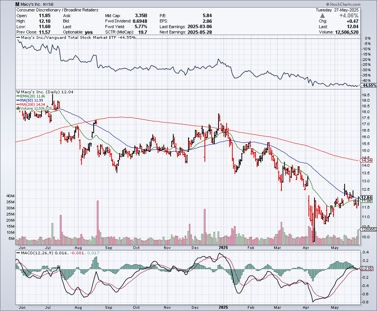
Task: Click the Open value 11.85
Action: click(x=45, y=16)
